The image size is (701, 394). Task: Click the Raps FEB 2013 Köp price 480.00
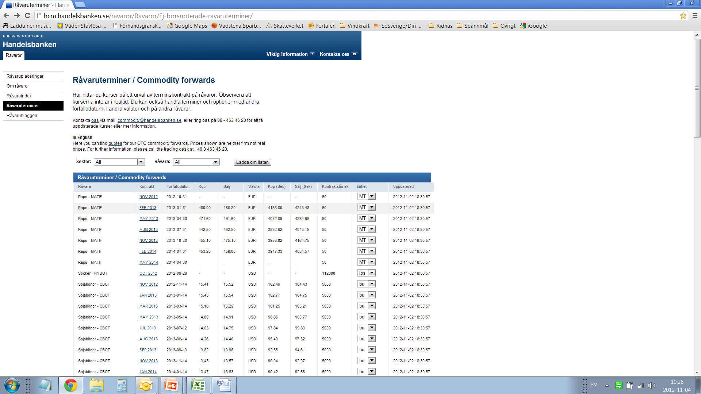click(204, 208)
